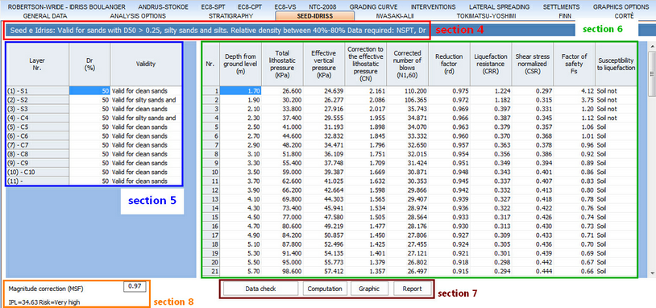
Task: Open the Graphic button
Action: 370,289
